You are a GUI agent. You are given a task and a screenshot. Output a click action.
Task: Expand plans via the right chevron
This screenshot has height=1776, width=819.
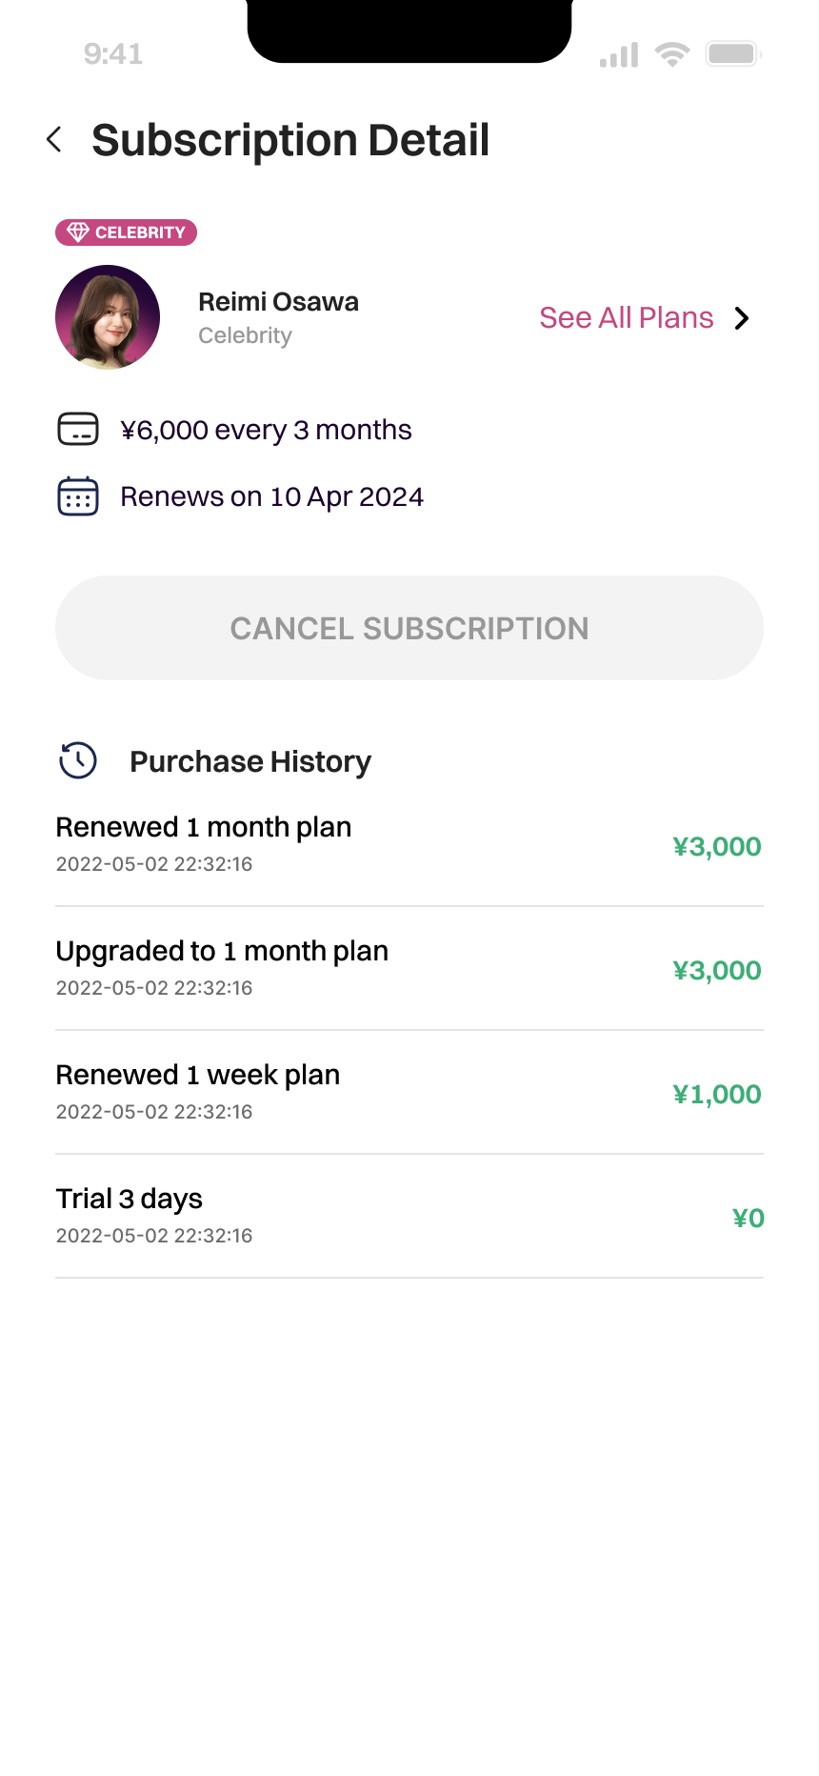[743, 318]
